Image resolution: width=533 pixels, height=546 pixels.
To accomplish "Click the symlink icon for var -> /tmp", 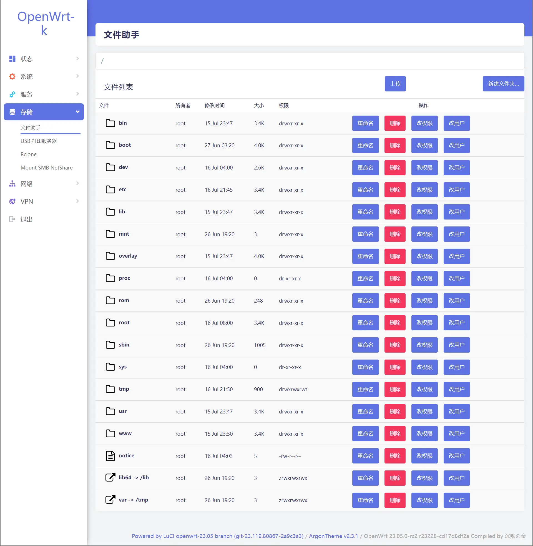I will click(x=110, y=500).
